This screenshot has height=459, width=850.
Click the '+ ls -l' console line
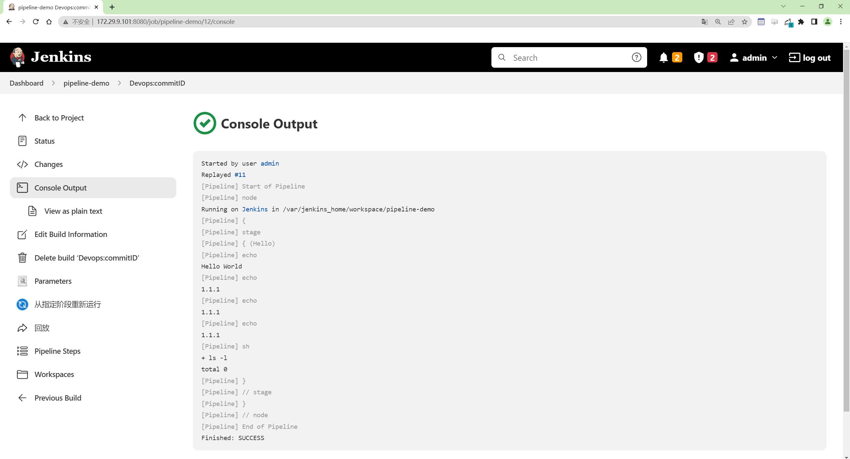214,358
